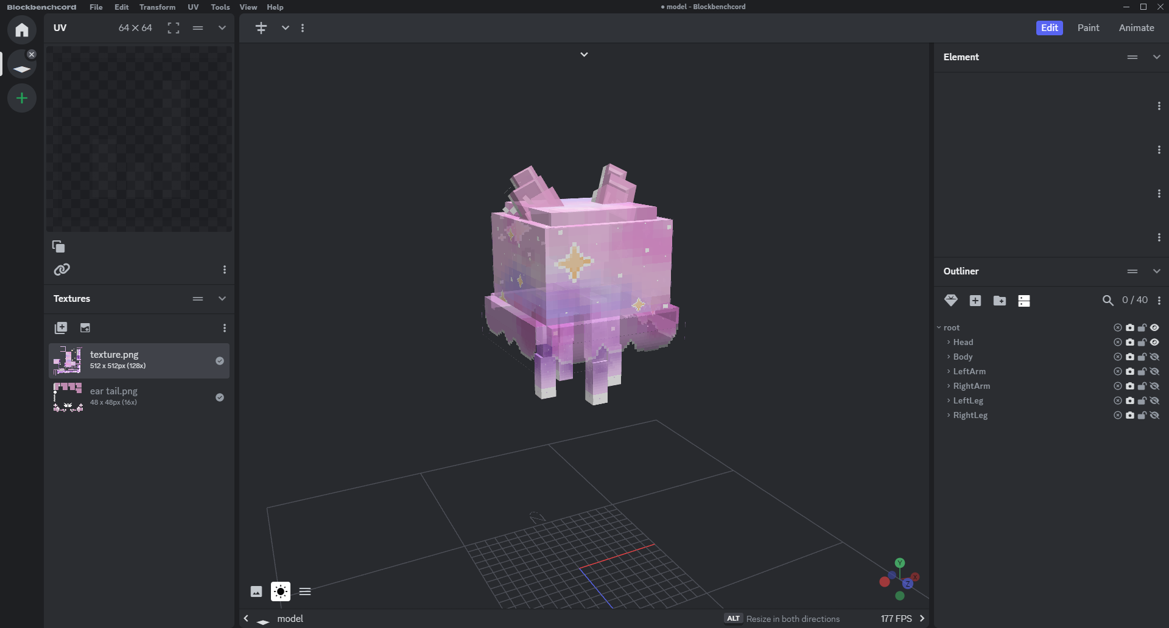Hide the Head group with eye icon
This screenshot has width=1169, height=628.
(1154, 343)
